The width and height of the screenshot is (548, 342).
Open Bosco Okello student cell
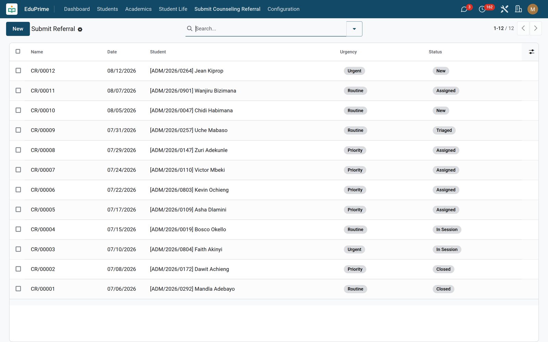188,229
